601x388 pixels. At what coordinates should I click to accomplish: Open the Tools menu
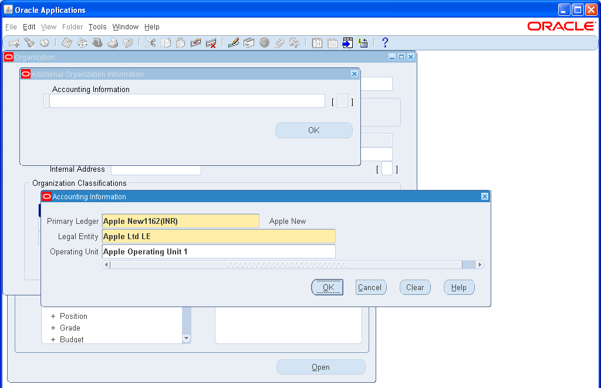click(x=97, y=27)
